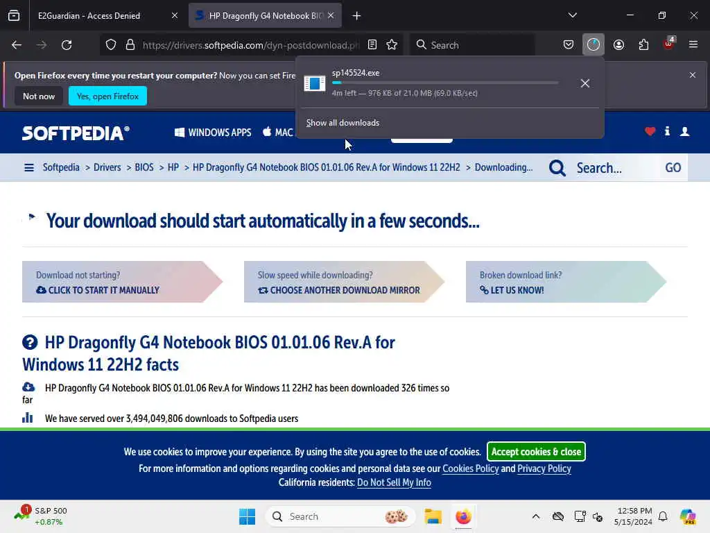This screenshot has height=533, width=710.
Task: Reload the current page
Action: pos(67,45)
